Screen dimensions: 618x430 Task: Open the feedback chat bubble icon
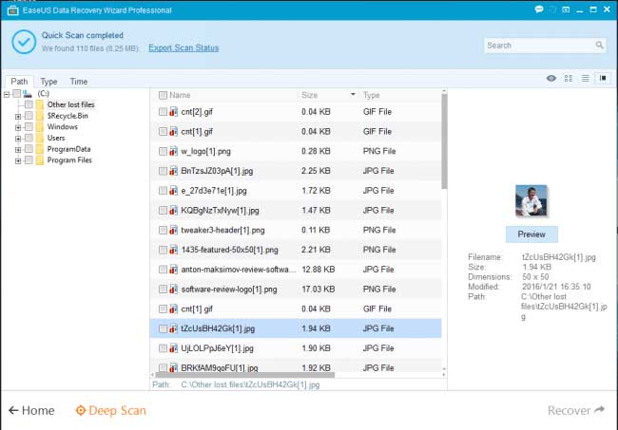tap(539, 9)
